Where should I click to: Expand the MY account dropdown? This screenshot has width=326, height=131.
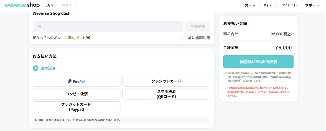268,5
